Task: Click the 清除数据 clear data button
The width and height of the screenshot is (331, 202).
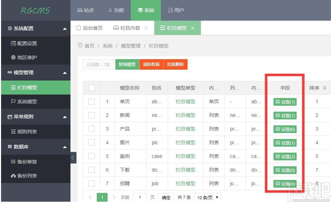Action: coord(151,64)
